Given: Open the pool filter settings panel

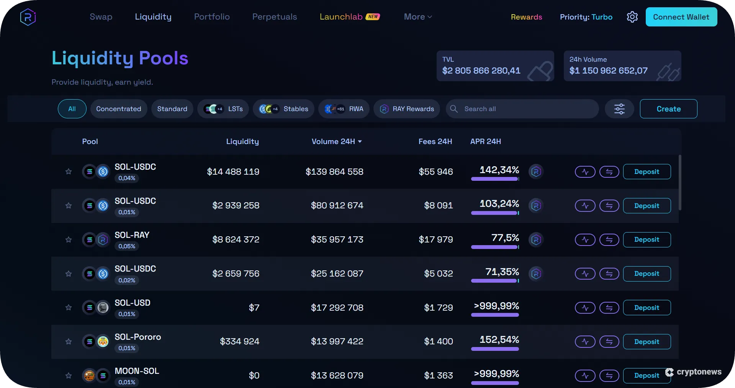Looking at the screenshot, I should [x=619, y=109].
